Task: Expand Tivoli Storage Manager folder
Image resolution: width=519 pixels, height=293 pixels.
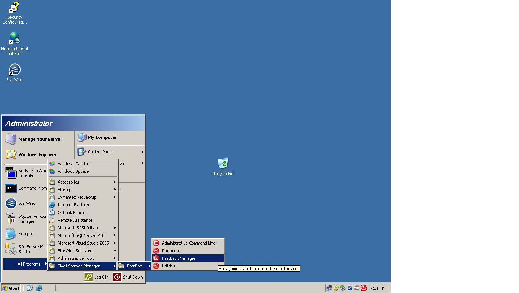Action: pyautogui.click(x=82, y=266)
